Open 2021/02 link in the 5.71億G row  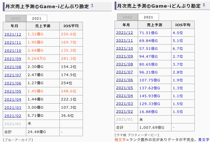[x=13, y=116]
